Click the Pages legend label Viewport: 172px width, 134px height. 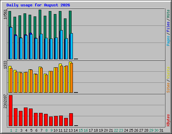168,41
